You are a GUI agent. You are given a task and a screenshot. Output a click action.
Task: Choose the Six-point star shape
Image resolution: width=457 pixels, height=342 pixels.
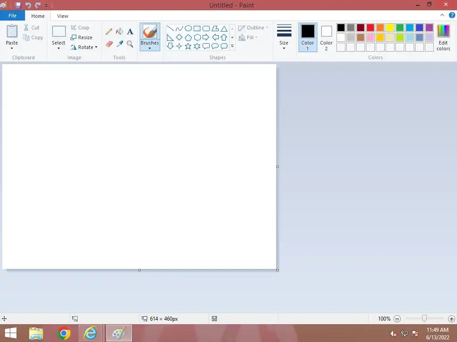[x=197, y=46]
